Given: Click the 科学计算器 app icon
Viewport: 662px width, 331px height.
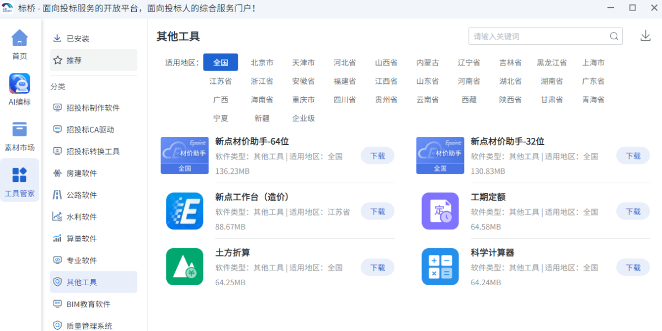Looking at the screenshot, I should click(x=440, y=267).
